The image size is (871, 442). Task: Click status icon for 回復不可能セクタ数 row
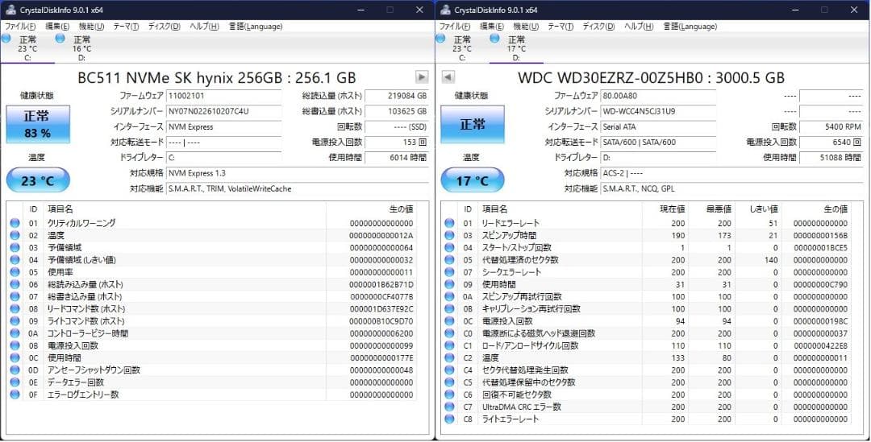tap(449, 394)
